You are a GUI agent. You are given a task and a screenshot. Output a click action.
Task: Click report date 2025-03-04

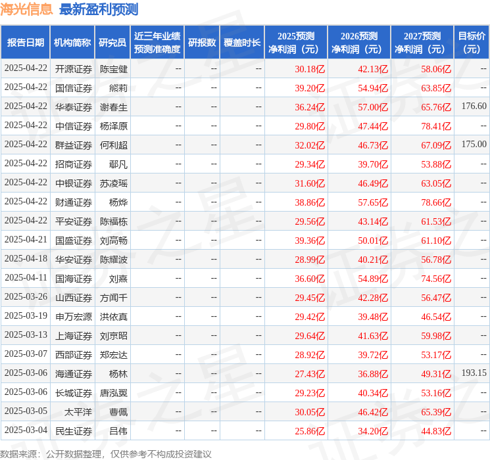(x=26, y=430)
